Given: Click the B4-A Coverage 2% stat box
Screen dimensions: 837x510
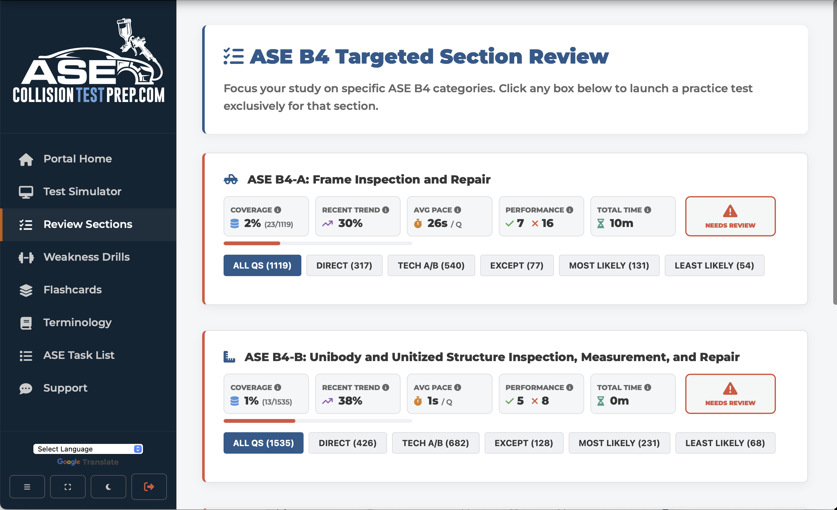Looking at the screenshot, I should tap(266, 216).
